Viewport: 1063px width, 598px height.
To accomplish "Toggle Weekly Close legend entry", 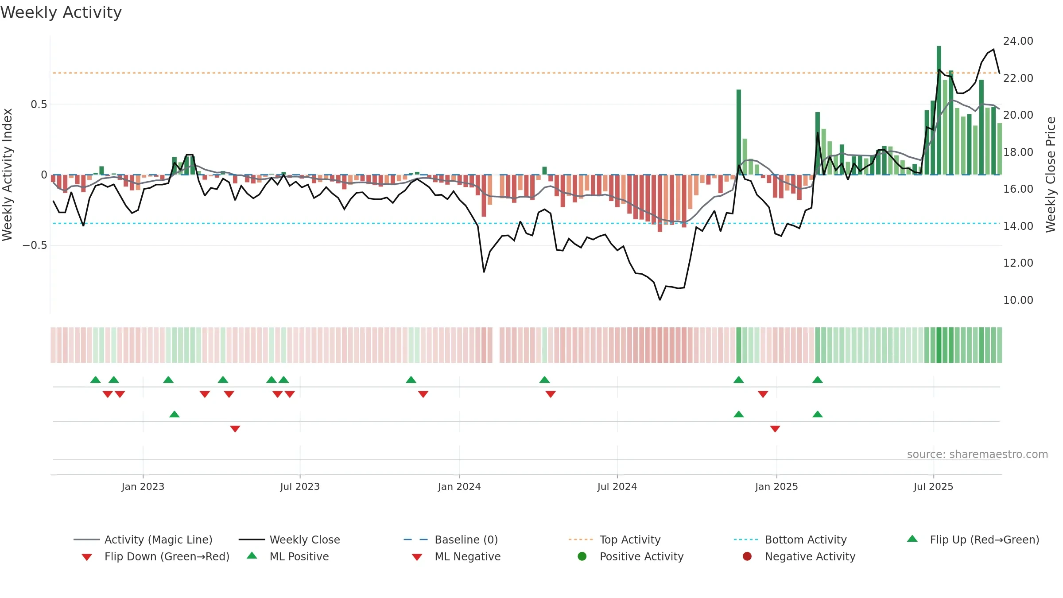I will (289, 540).
